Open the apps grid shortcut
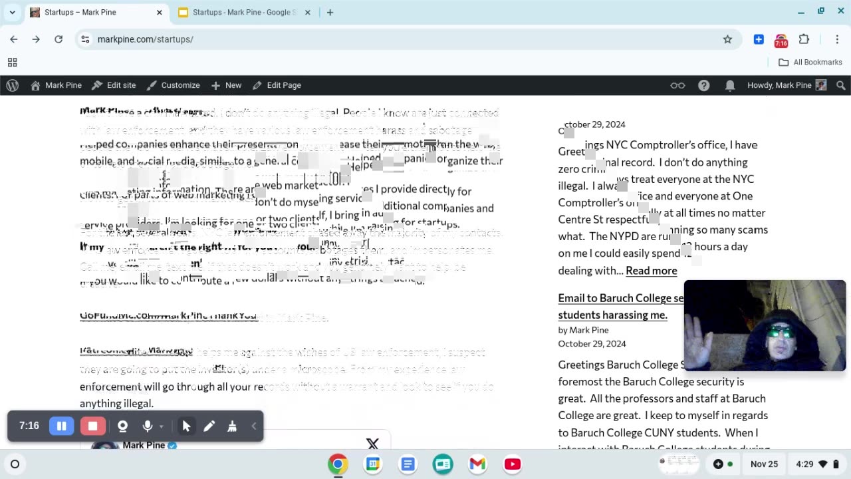The width and height of the screenshot is (851, 479). [x=12, y=63]
